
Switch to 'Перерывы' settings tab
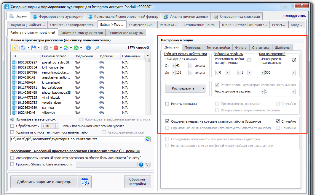[x=193, y=48]
